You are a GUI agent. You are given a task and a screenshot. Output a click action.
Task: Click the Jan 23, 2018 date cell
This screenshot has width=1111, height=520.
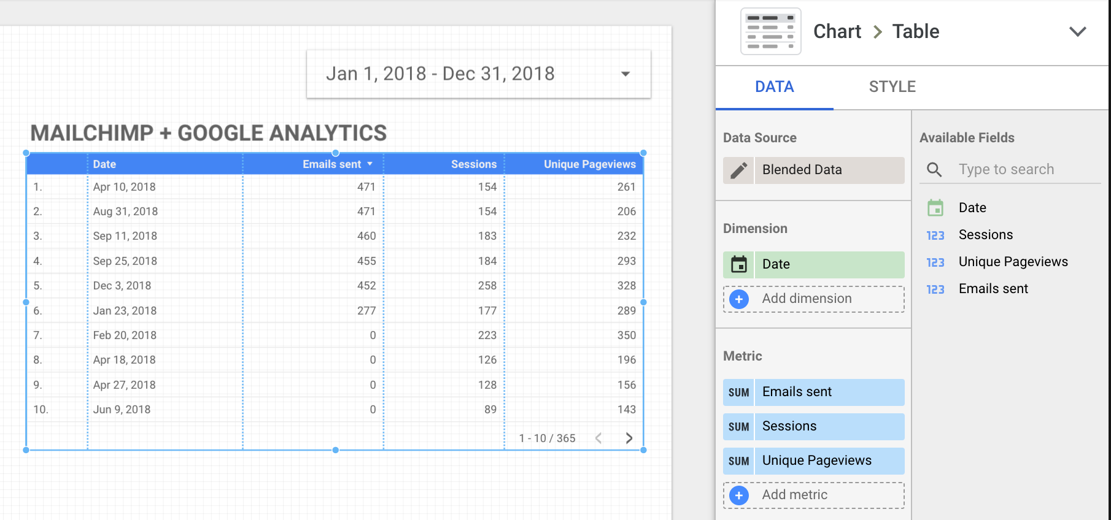tap(125, 311)
